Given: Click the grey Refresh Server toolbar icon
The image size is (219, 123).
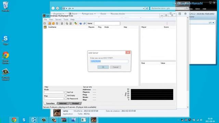Looking at the screenshot, I should (57, 24).
